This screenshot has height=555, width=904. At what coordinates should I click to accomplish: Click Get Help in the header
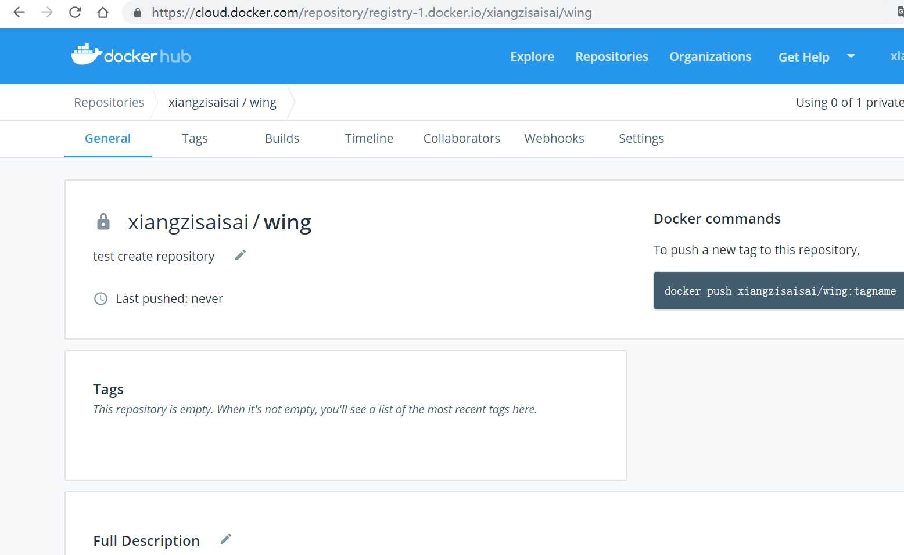click(803, 57)
